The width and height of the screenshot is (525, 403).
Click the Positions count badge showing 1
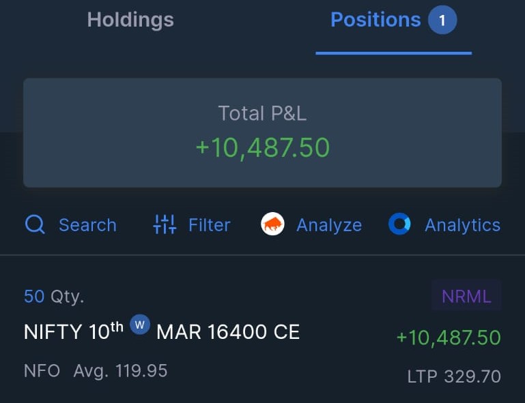coord(442,20)
